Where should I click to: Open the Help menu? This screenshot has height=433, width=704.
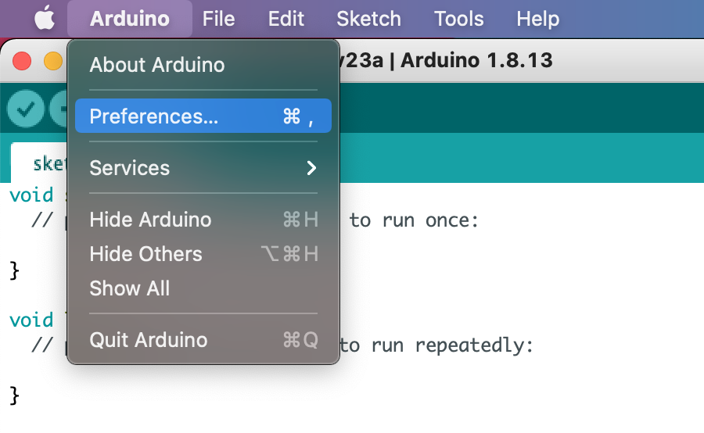(537, 19)
